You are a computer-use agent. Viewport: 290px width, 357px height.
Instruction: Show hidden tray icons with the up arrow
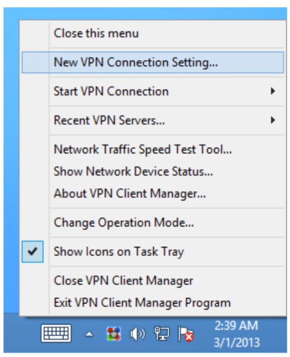pyautogui.click(x=89, y=334)
